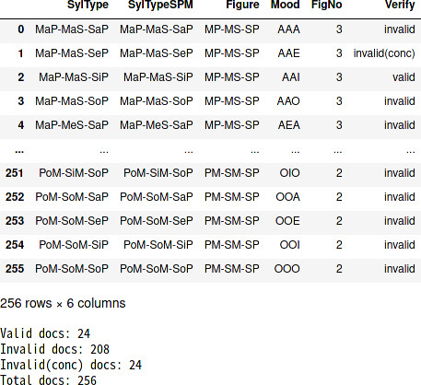
Task: Click the 'Invalid(conc) docs: 24' output line
Action: (x=71, y=365)
